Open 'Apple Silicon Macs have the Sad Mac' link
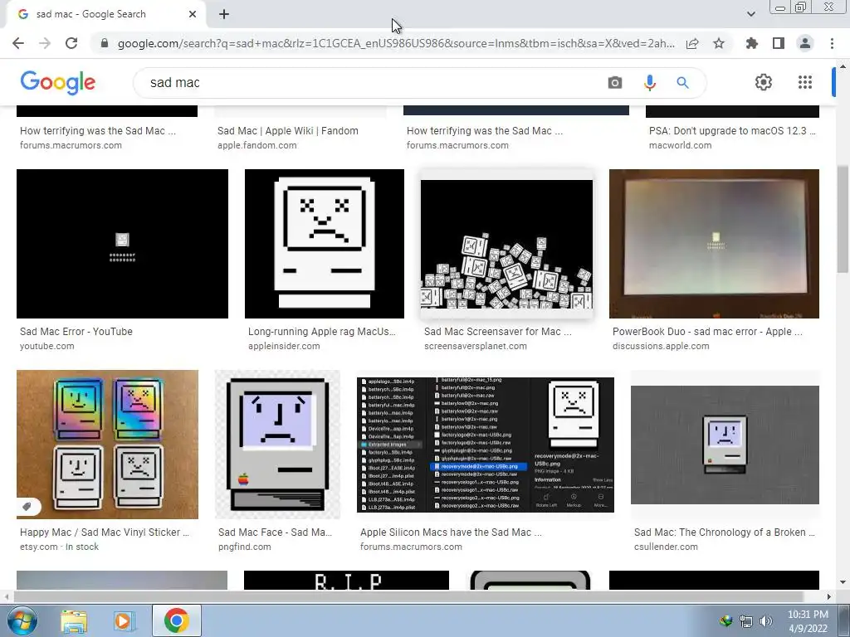 coord(451,532)
